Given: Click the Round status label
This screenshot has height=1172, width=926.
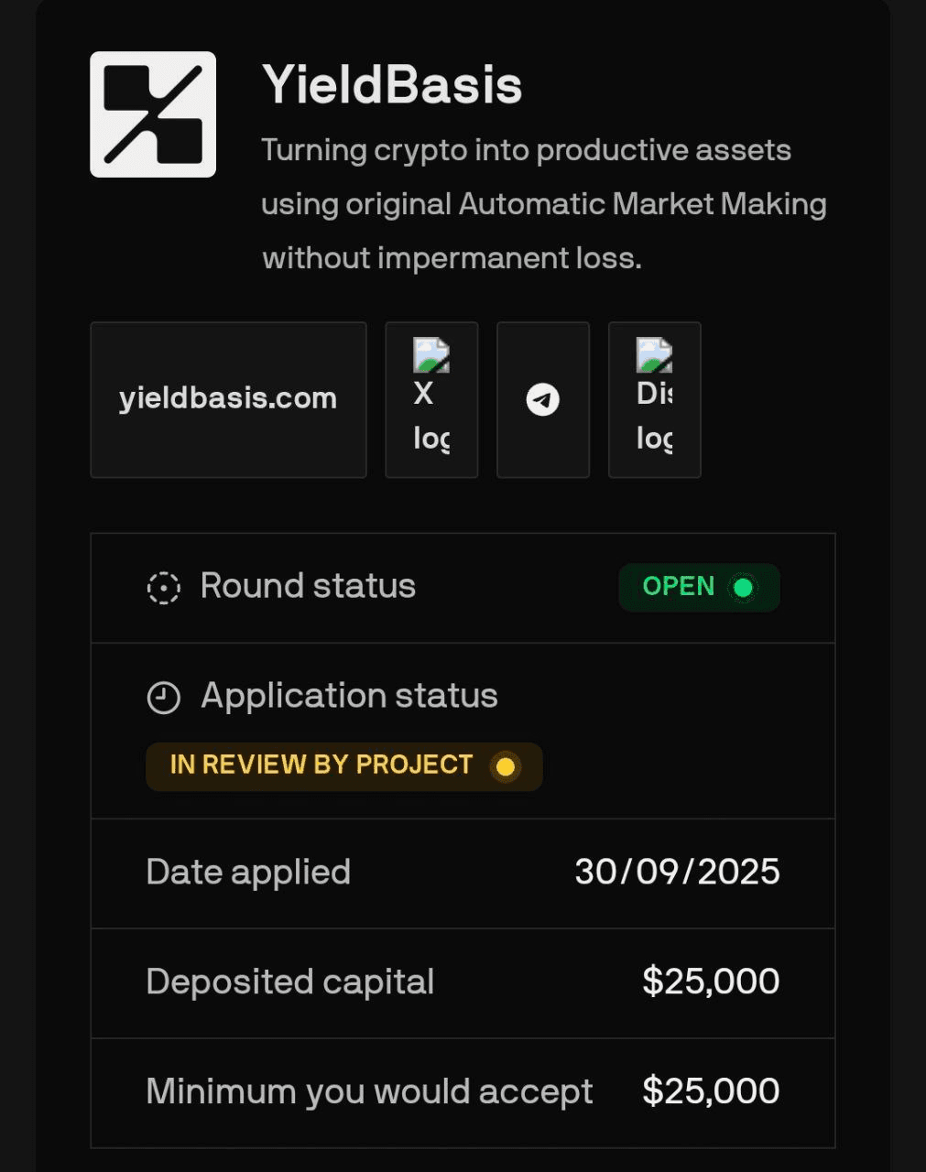Looking at the screenshot, I should [308, 586].
